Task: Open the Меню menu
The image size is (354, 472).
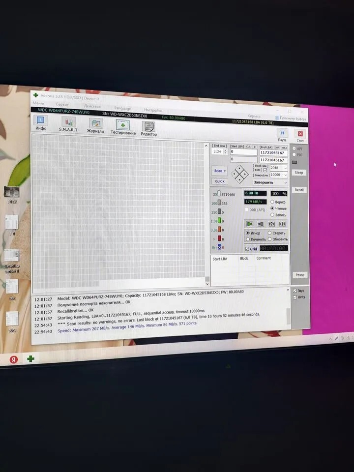Action: point(38,103)
